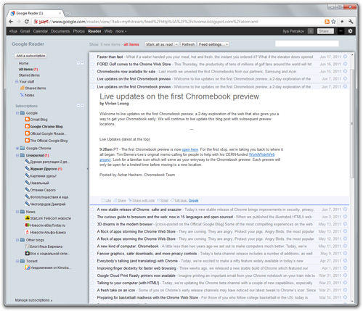The height and width of the screenshot is (311, 363).
Task: Select All items (1) in sidebar
Action: tap(28, 69)
